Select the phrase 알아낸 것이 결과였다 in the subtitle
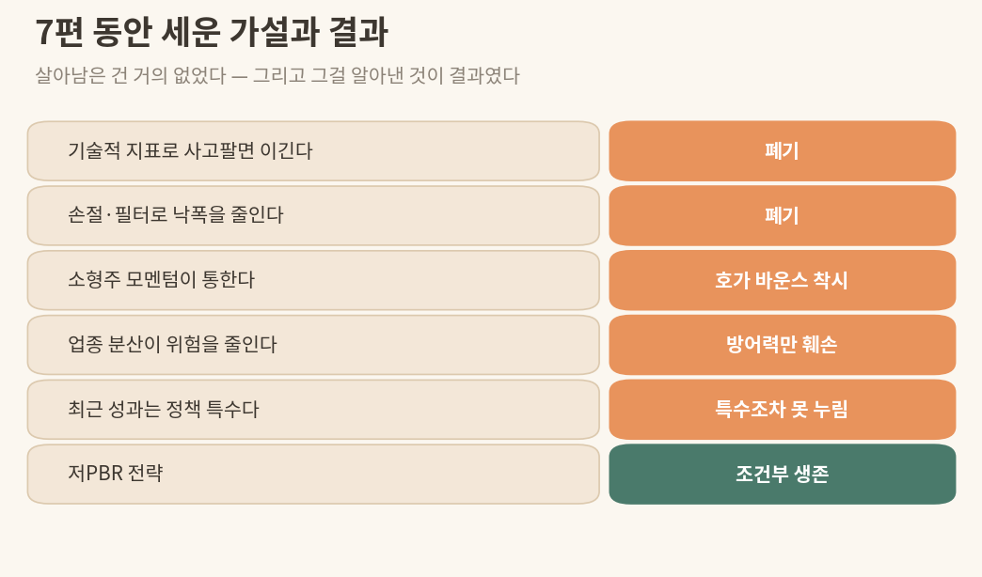This screenshot has width=982, height=577. coord(436,76)
